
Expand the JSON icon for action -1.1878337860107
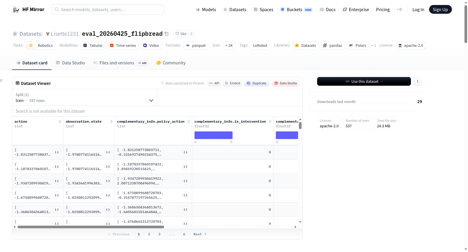(57, 167)
